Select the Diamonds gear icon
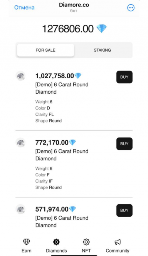This screenshot has width=148, height=256. coord(56,242)
